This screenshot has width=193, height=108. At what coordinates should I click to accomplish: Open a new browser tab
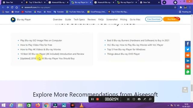[164, 2]
